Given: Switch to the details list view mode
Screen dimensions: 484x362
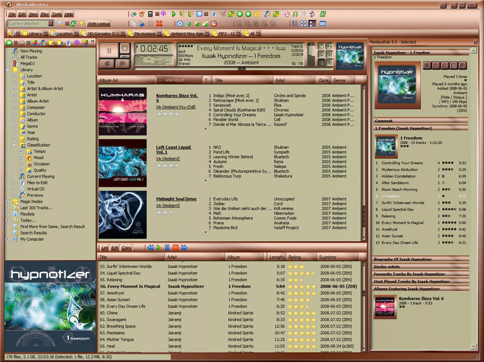Looking at the screenshot, I should [295, 24].
